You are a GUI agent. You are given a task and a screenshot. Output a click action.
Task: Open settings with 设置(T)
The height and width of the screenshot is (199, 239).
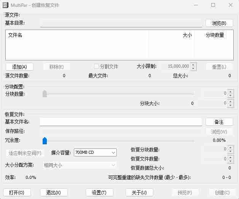(99, 193)
